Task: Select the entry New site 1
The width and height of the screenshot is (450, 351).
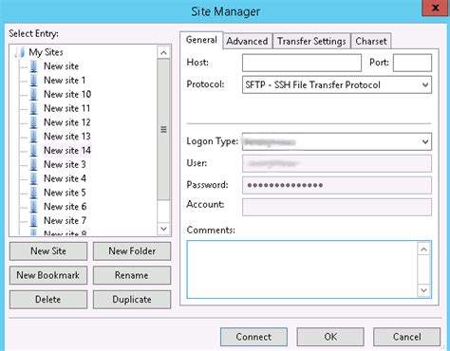Action: pos(65,81)
